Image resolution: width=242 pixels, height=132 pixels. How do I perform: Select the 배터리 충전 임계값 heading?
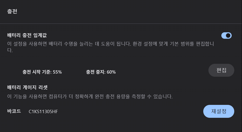[27, 35]
